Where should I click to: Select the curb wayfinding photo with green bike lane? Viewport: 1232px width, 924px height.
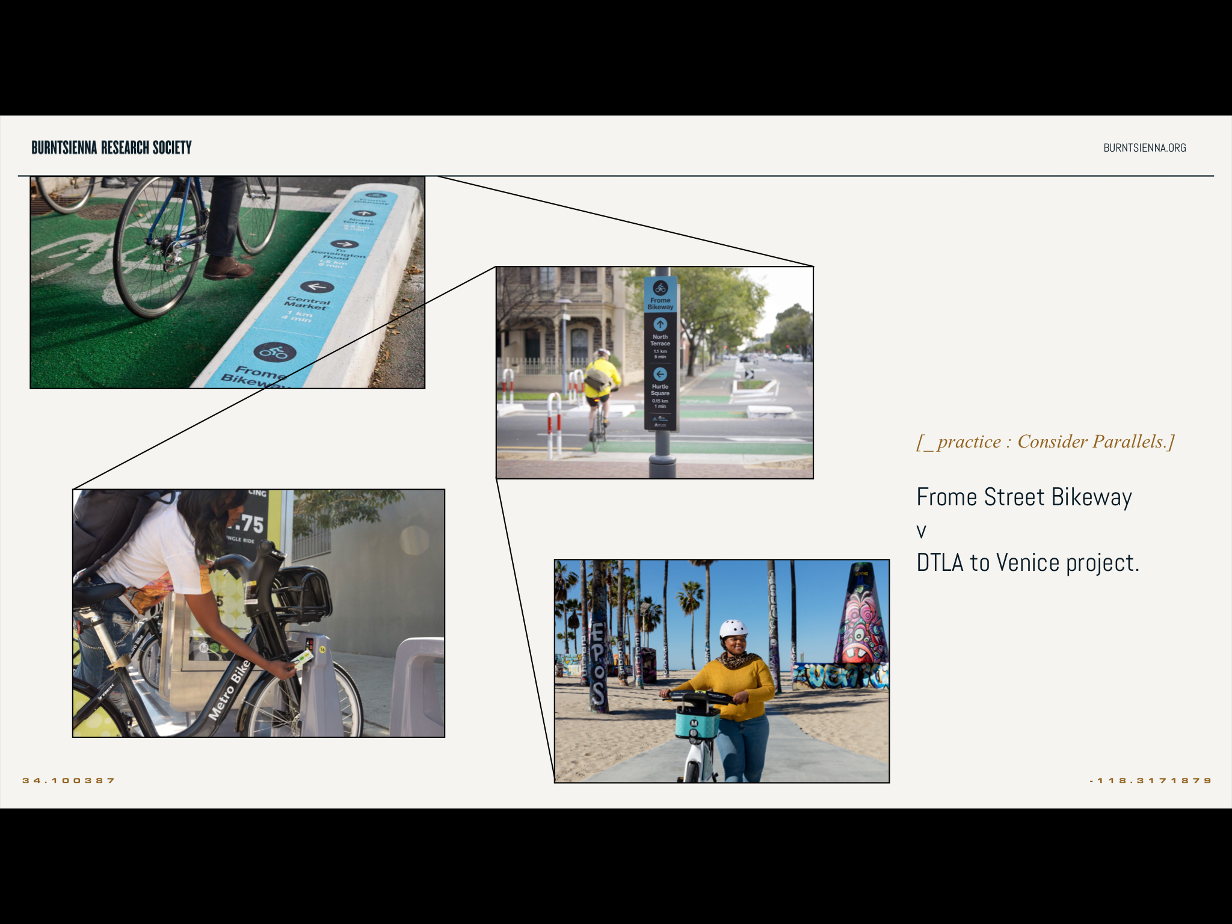227,282
